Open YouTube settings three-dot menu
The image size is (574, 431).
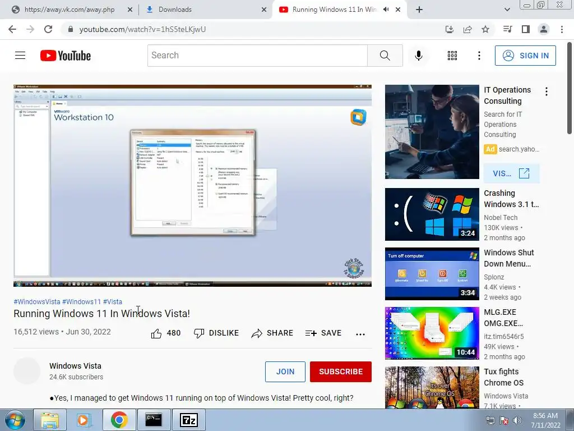(x=479, y=56)
